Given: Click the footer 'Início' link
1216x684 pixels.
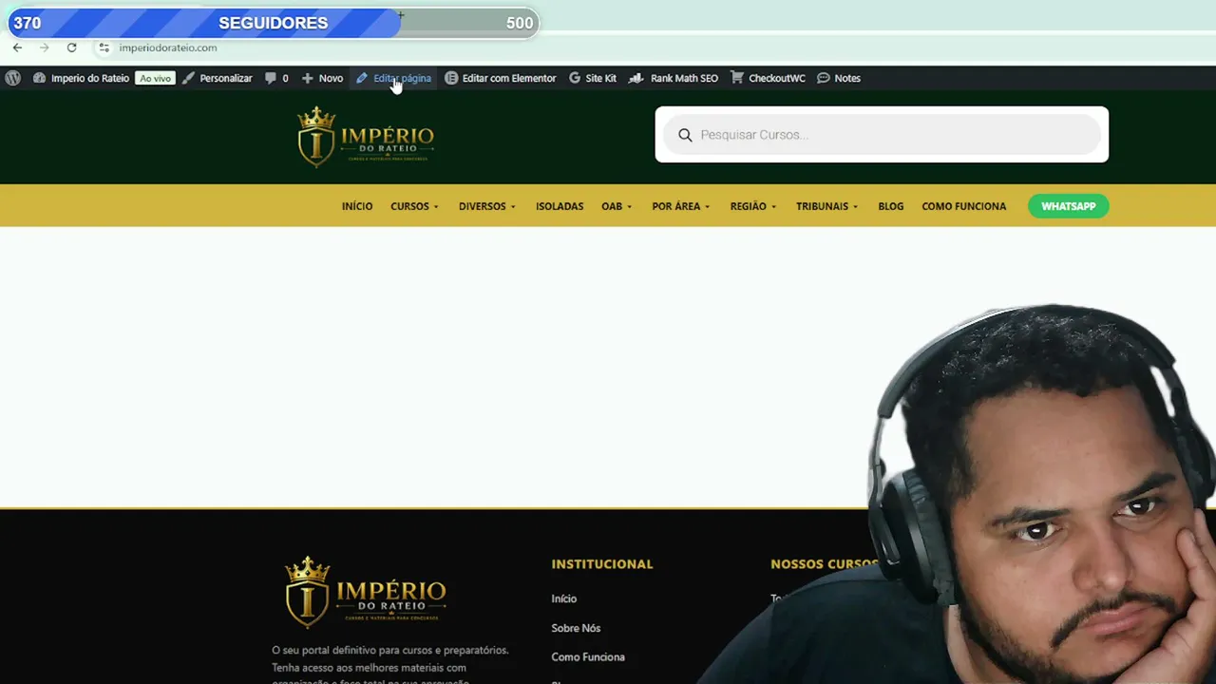Looking at the screenshot, I should point(564,598).
